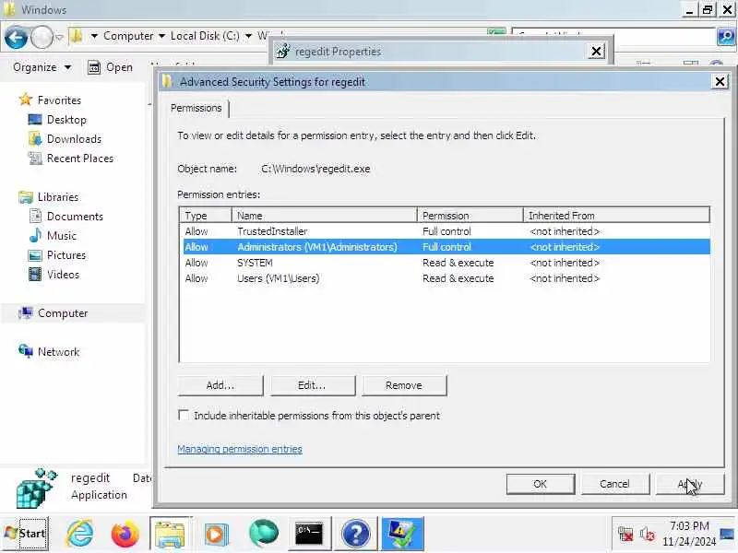Toggle Include inheritable permissions checkbox
This screenshot has width=738, height=553.
184,416
